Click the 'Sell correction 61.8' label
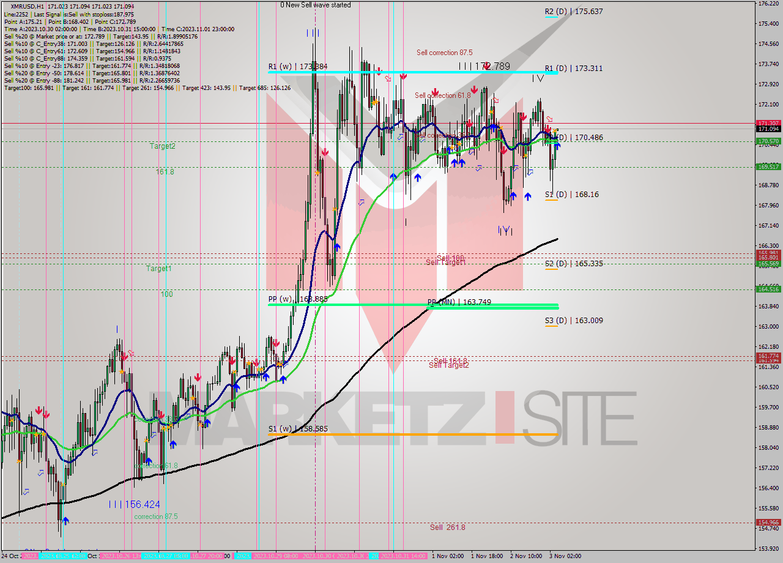This screenshot has height=563, width=783. (x=443, y=95)
